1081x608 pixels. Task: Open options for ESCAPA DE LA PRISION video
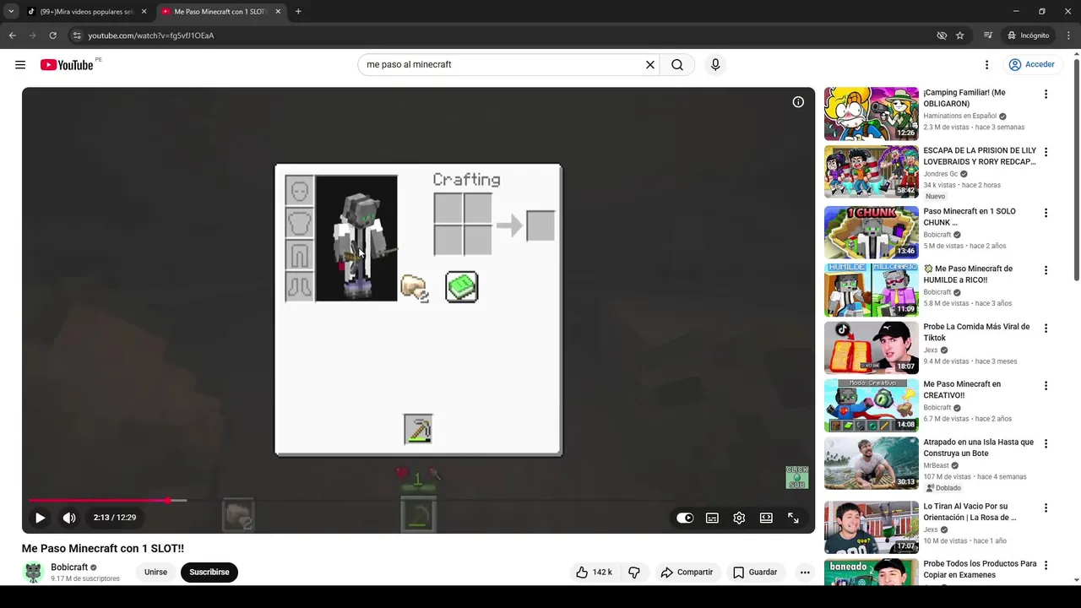pos(1046,153)
